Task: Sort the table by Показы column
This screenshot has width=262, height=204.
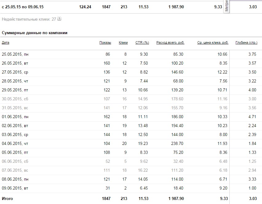Action: pyautogui.click(x=105, y=43)
